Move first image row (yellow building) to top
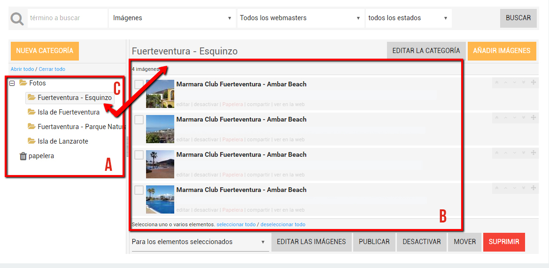 pos(496,83)
